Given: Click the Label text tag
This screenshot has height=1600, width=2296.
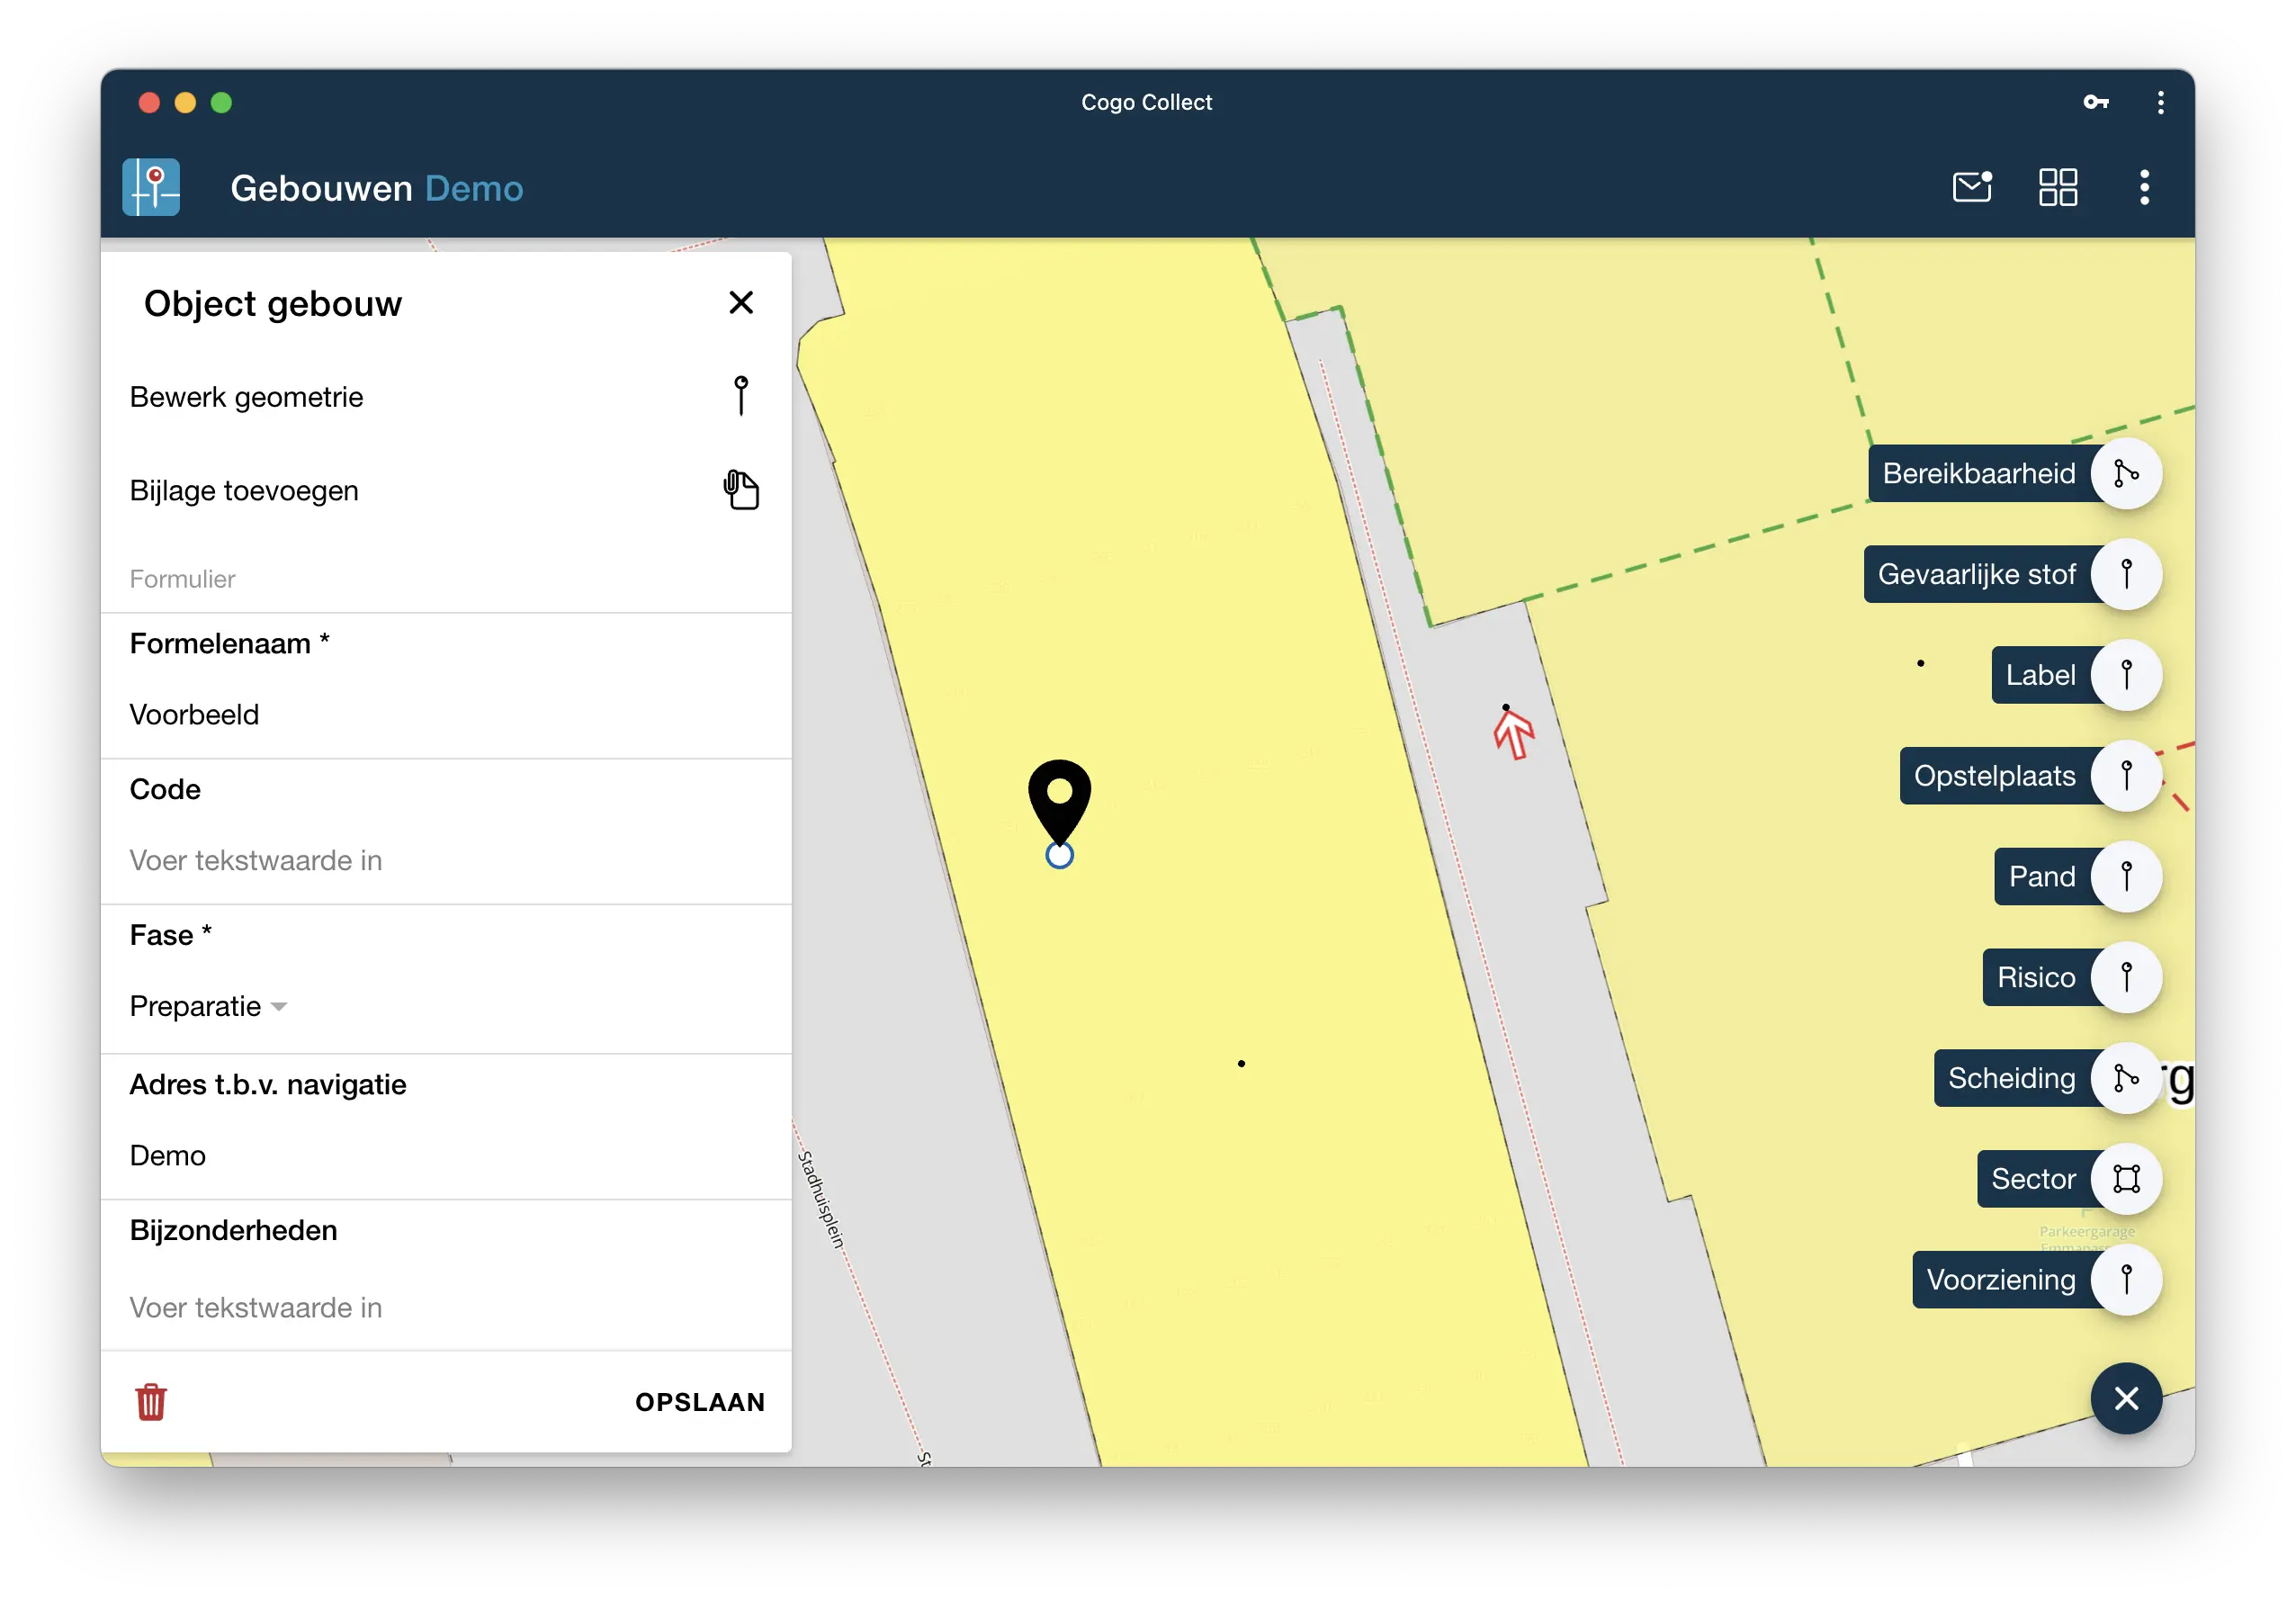Looking at the screenshot, I should coord(2040,676).
